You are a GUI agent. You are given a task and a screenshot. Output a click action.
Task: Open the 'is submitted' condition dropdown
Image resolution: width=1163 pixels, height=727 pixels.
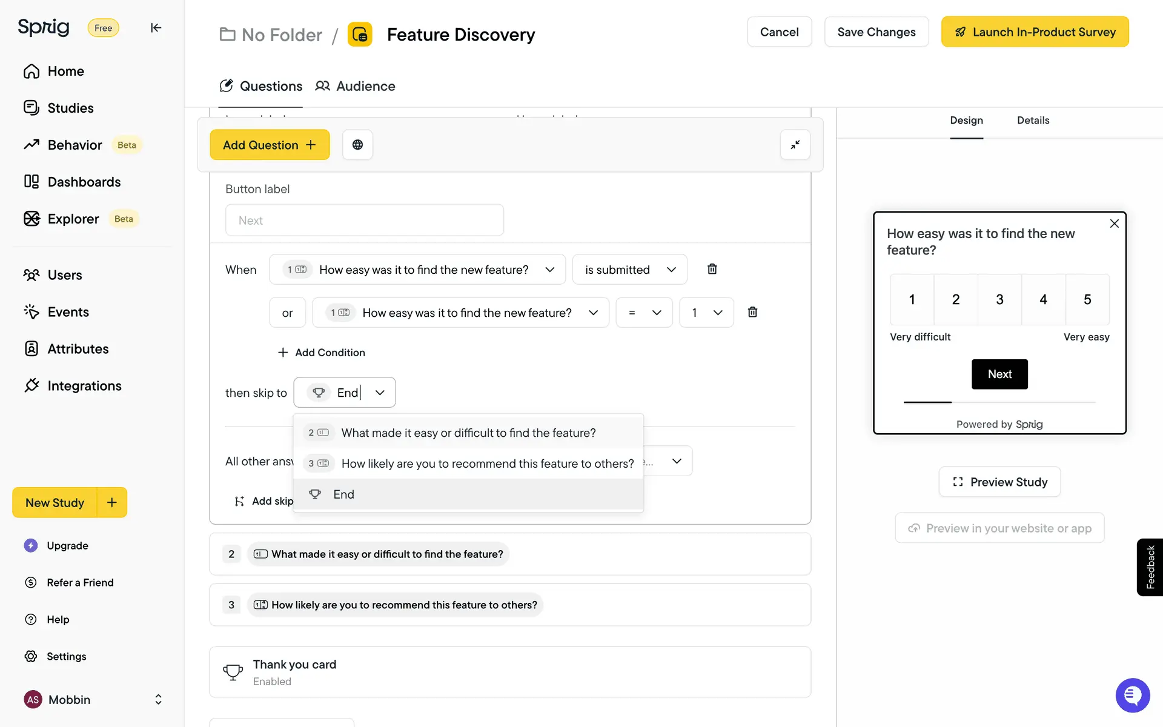tap(629, 270)
